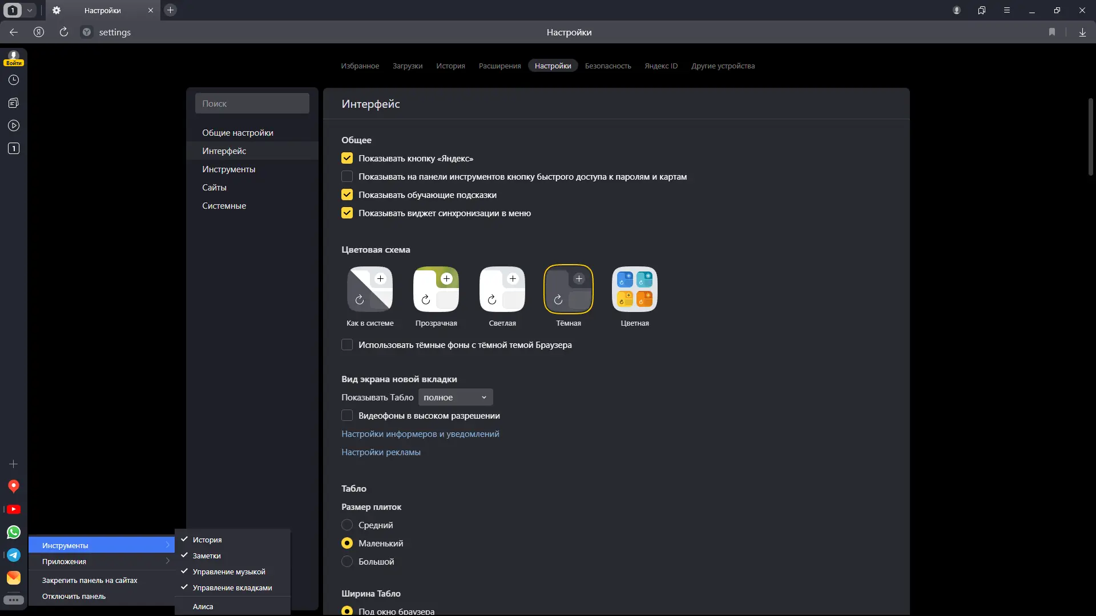Image resolution: width=1096 pixels, height=616 pixels.
Task: Switch to the 'Безопасность' tab
Action: point(608,66)
